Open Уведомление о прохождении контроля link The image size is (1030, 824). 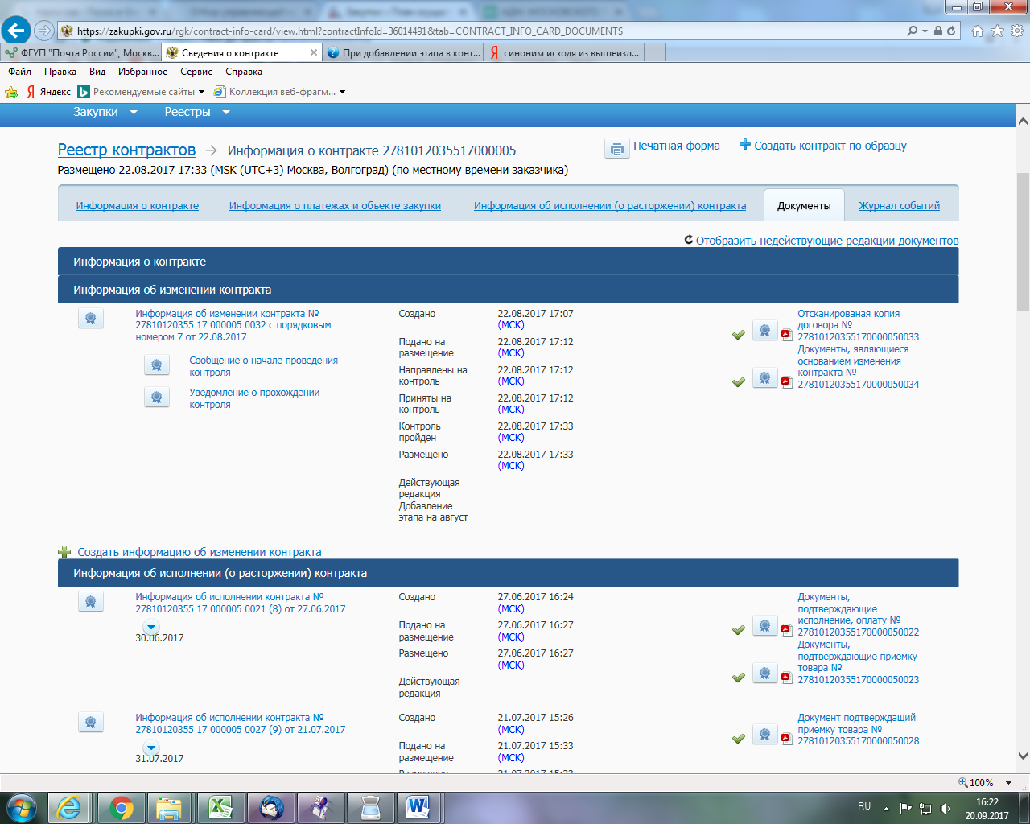point(254,398)
